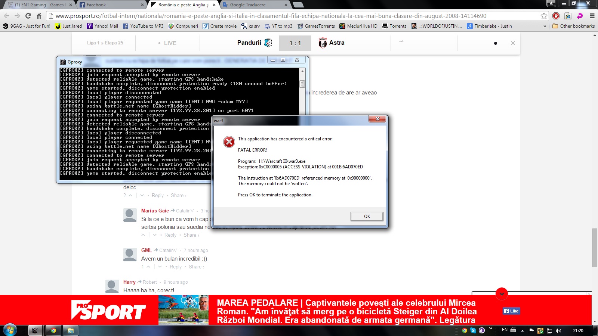Click GML's avatar thumbnail

pyautogui.click(x=130, y=255)
